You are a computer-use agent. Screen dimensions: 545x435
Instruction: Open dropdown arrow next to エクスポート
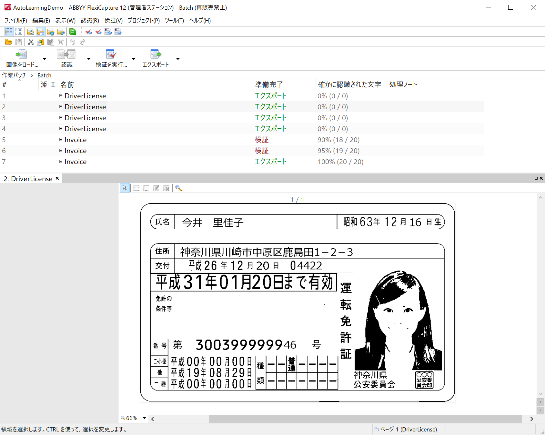pos(178,59)
